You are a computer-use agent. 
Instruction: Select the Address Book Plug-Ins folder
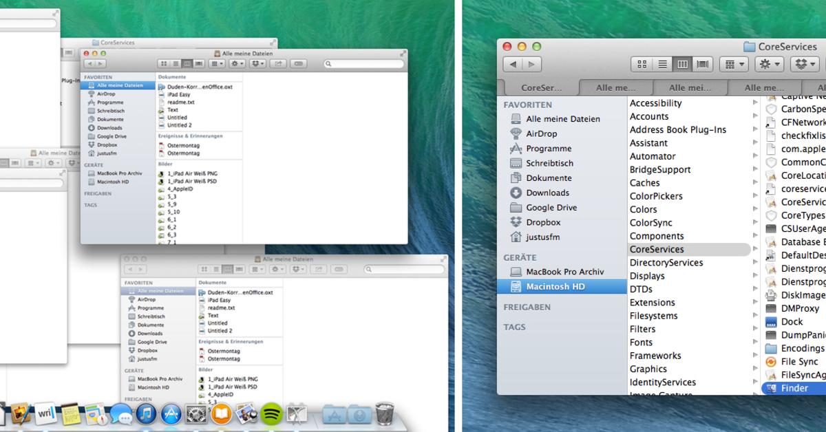[x=677, y=129]
